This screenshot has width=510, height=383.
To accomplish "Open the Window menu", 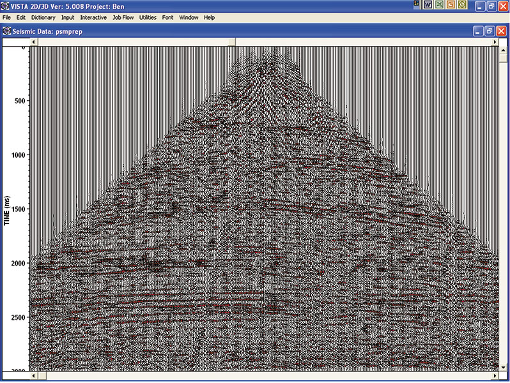I will [x=189, y=17].
